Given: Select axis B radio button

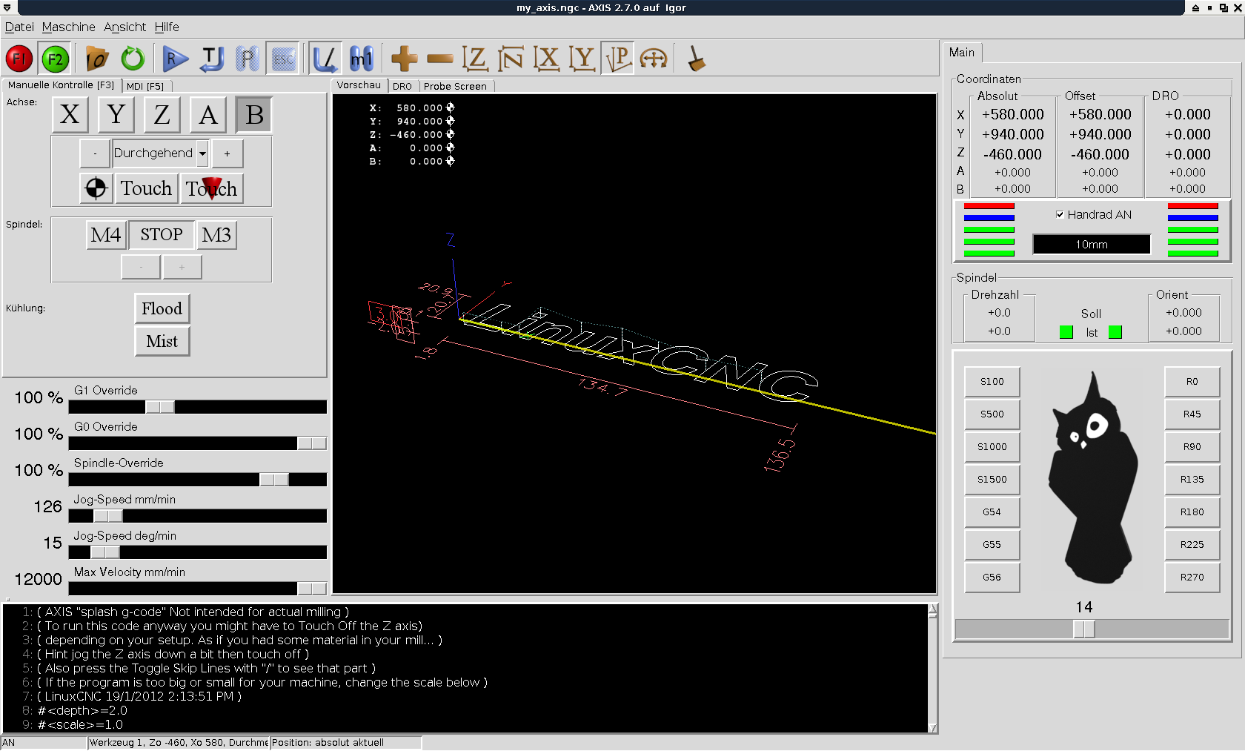Looking at the screenshot, I should pos(254,115).
